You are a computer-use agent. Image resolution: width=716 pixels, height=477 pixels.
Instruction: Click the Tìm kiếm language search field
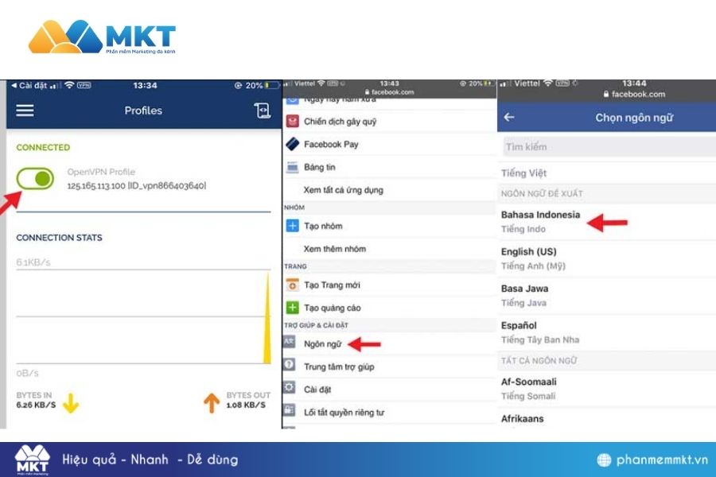(x=609, y=147)
